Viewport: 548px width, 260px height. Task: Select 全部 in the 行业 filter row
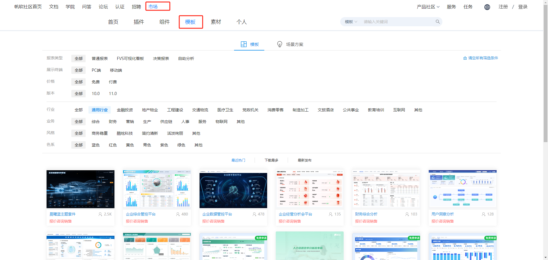point(78,110)
